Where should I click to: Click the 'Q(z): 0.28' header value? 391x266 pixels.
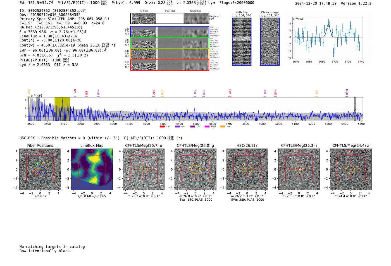pyautogui.click(x=155, y=3)
